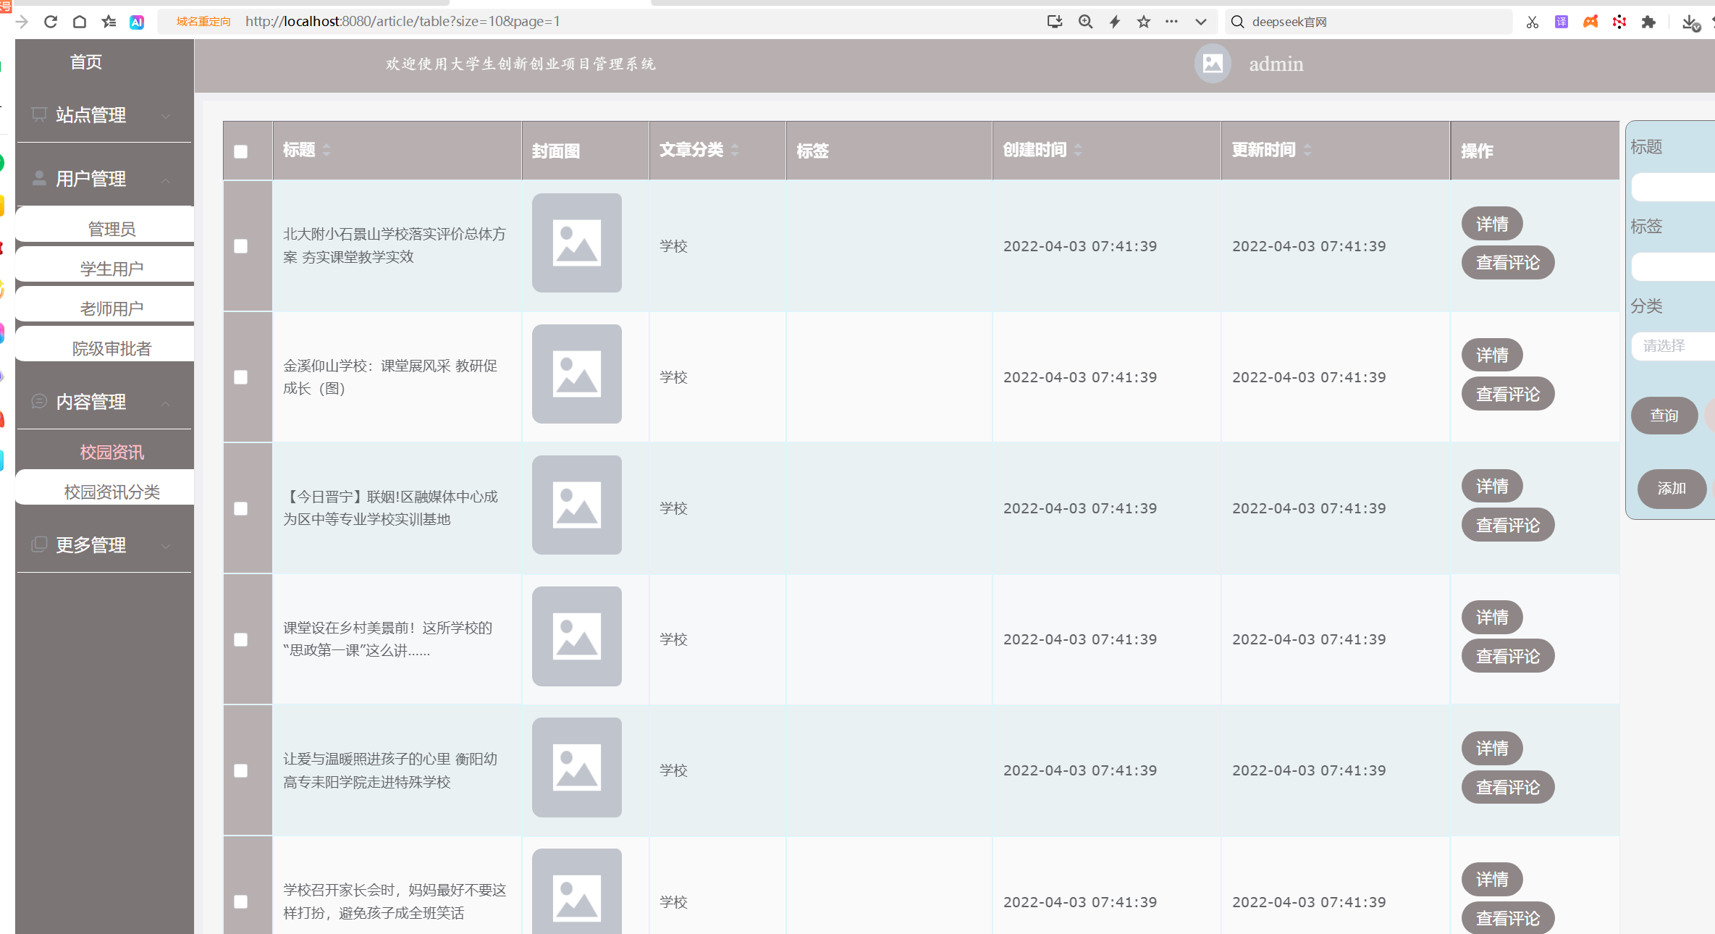1715x934 pixels.
Task: Sort the table by 创建时间 column
Action: tap(1078, 150)
